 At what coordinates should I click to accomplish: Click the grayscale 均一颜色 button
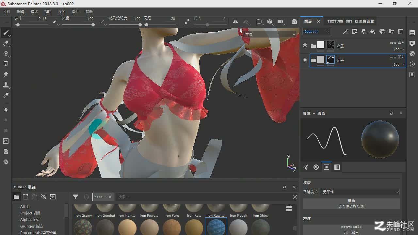351,230
